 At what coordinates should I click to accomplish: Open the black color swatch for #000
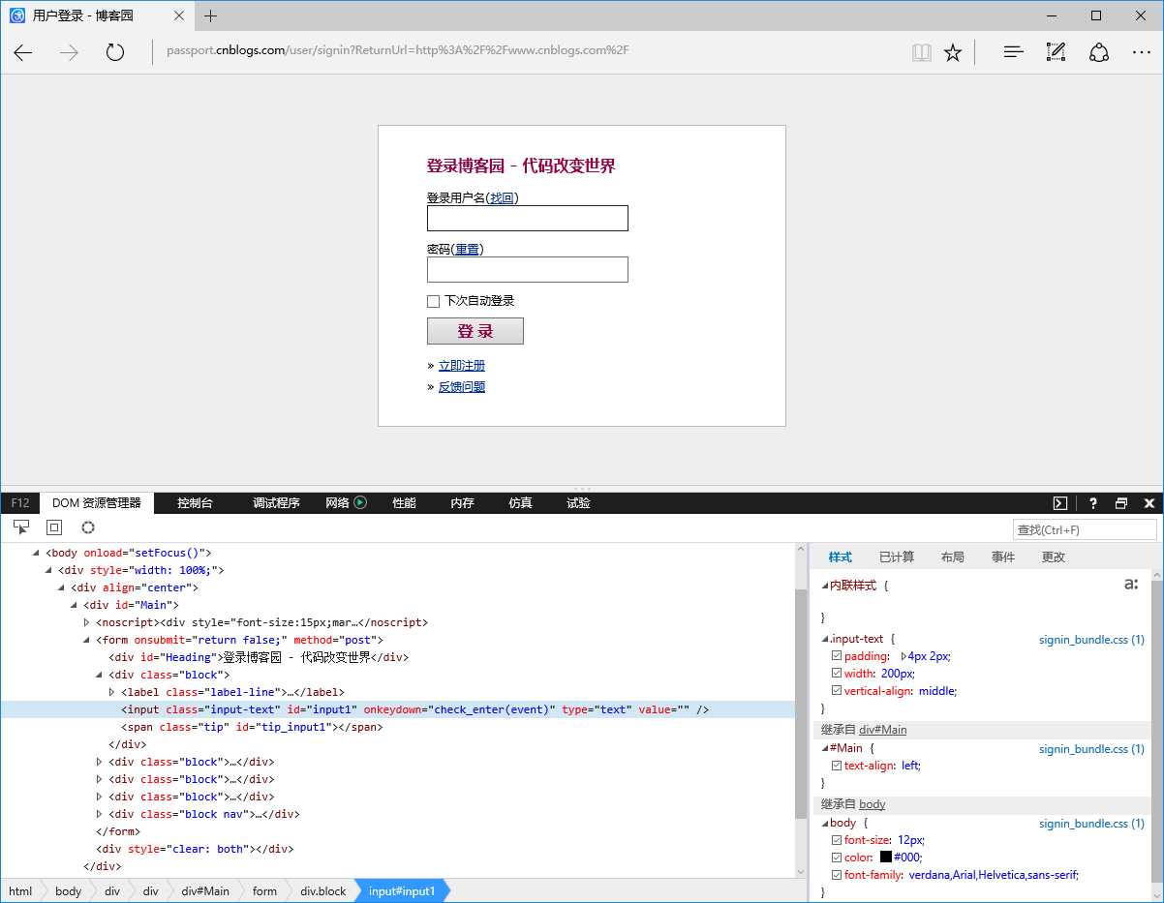click(x=885, y=858)
